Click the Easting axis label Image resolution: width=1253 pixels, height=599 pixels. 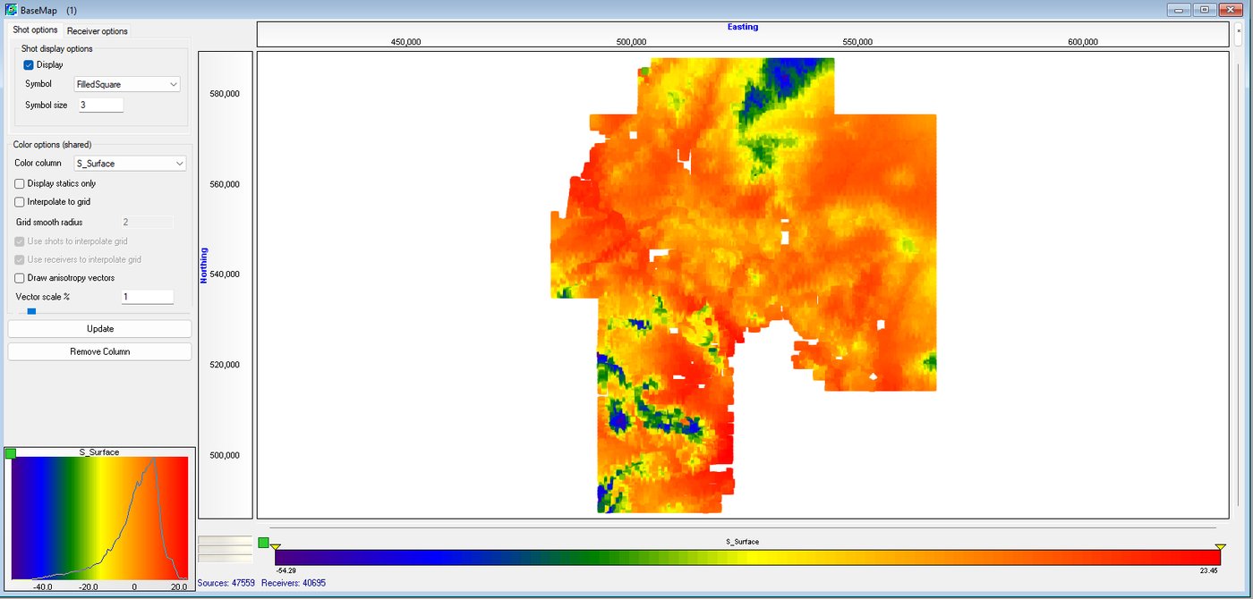click(x=743, y=27)
